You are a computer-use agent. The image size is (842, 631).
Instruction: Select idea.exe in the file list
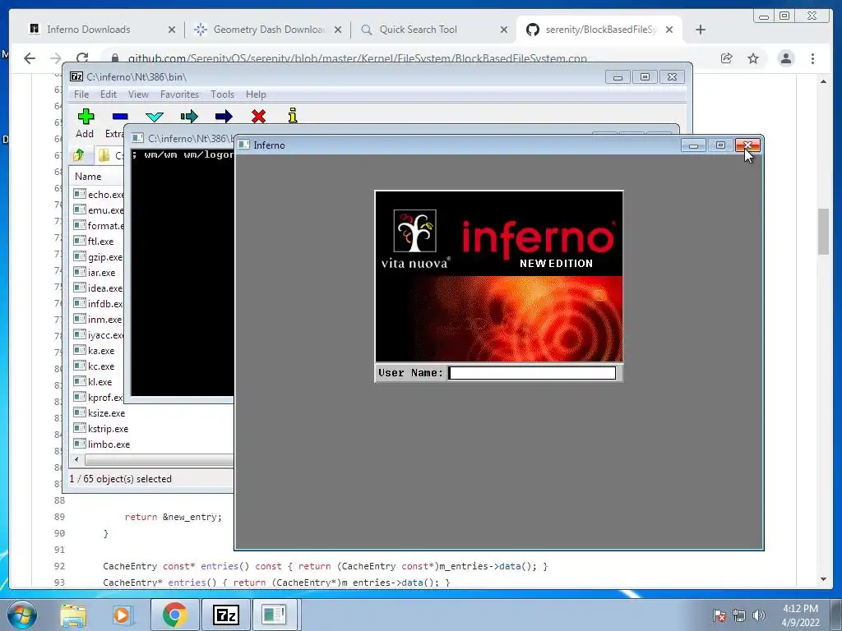click(98, 288)
